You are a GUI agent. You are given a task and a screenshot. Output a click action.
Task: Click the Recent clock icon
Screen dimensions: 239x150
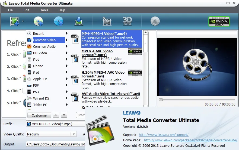coord(29,33)
